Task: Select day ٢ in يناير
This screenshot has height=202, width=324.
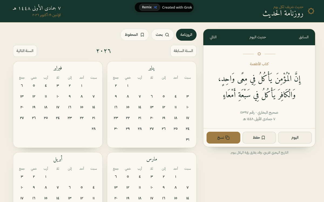Action: 116,86
